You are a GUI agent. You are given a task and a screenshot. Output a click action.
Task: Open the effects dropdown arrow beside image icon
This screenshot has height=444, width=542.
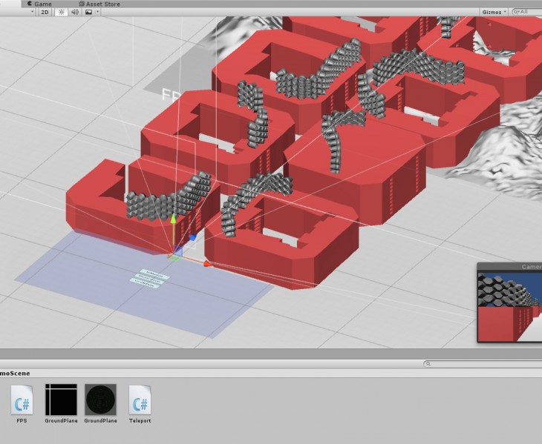(97, 12)
